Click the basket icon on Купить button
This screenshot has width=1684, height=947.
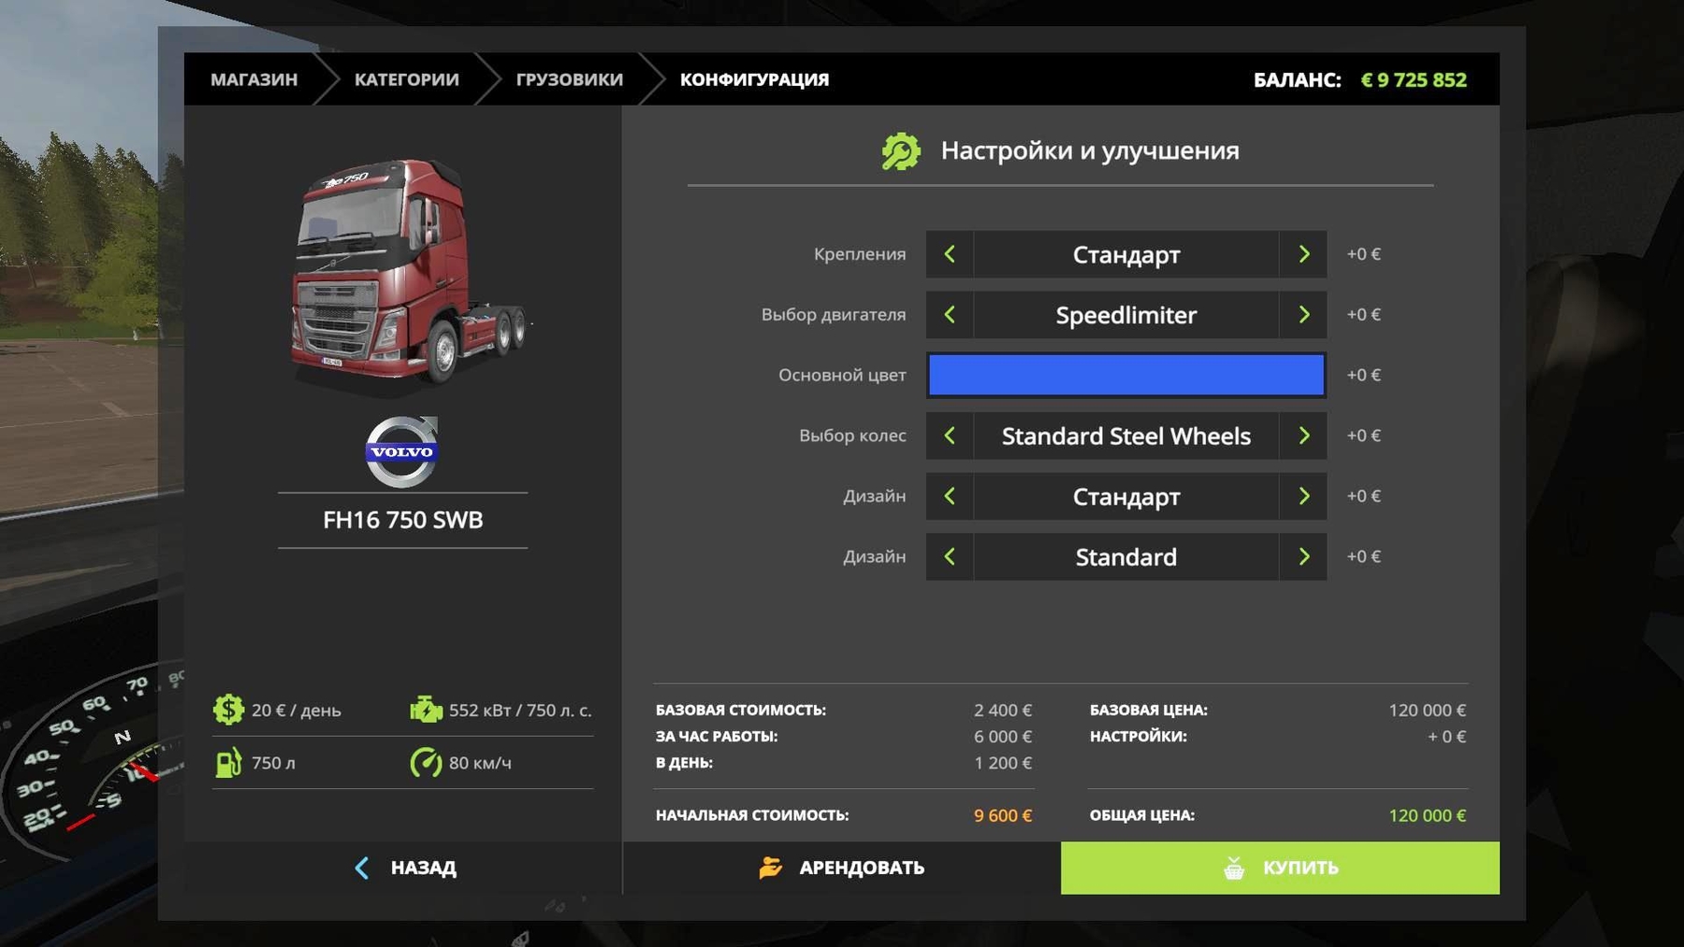(x=1234, y=868)
